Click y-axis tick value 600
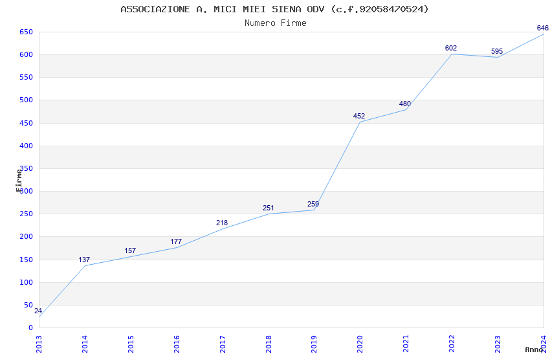Screen dimensions: 550x356 click(27, 55)
